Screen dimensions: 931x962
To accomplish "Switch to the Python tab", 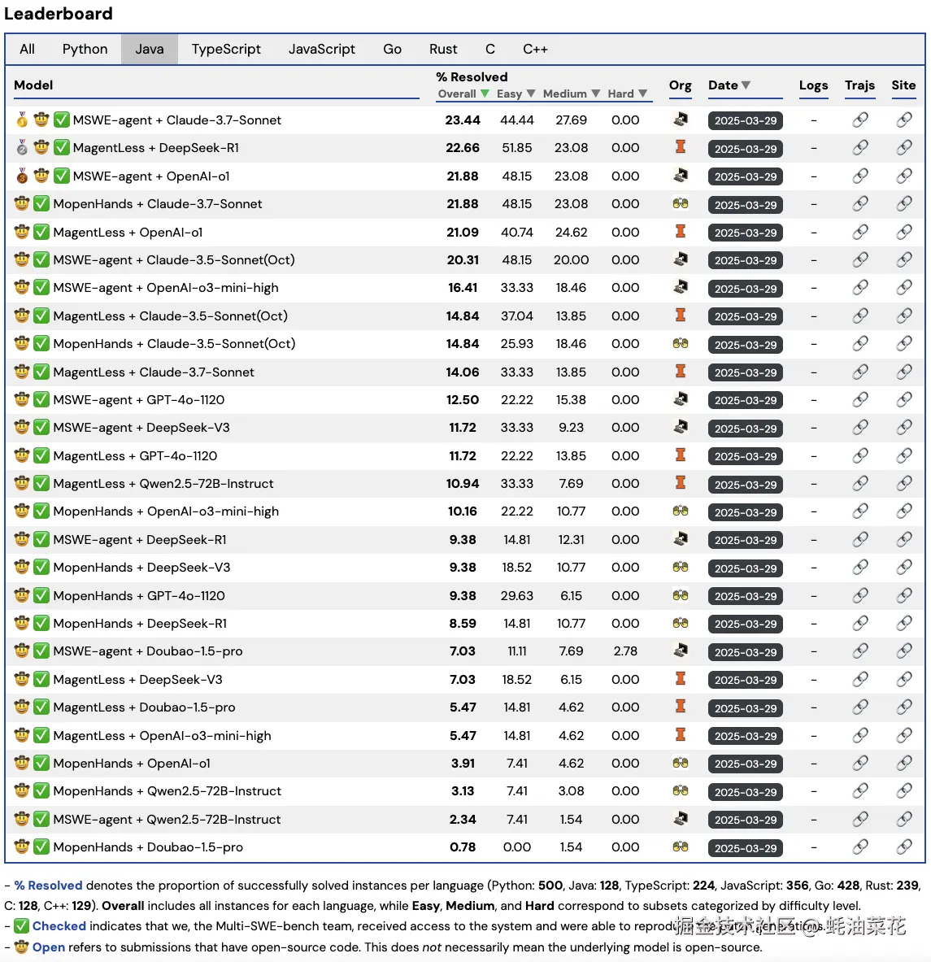I will click(85, 49).
